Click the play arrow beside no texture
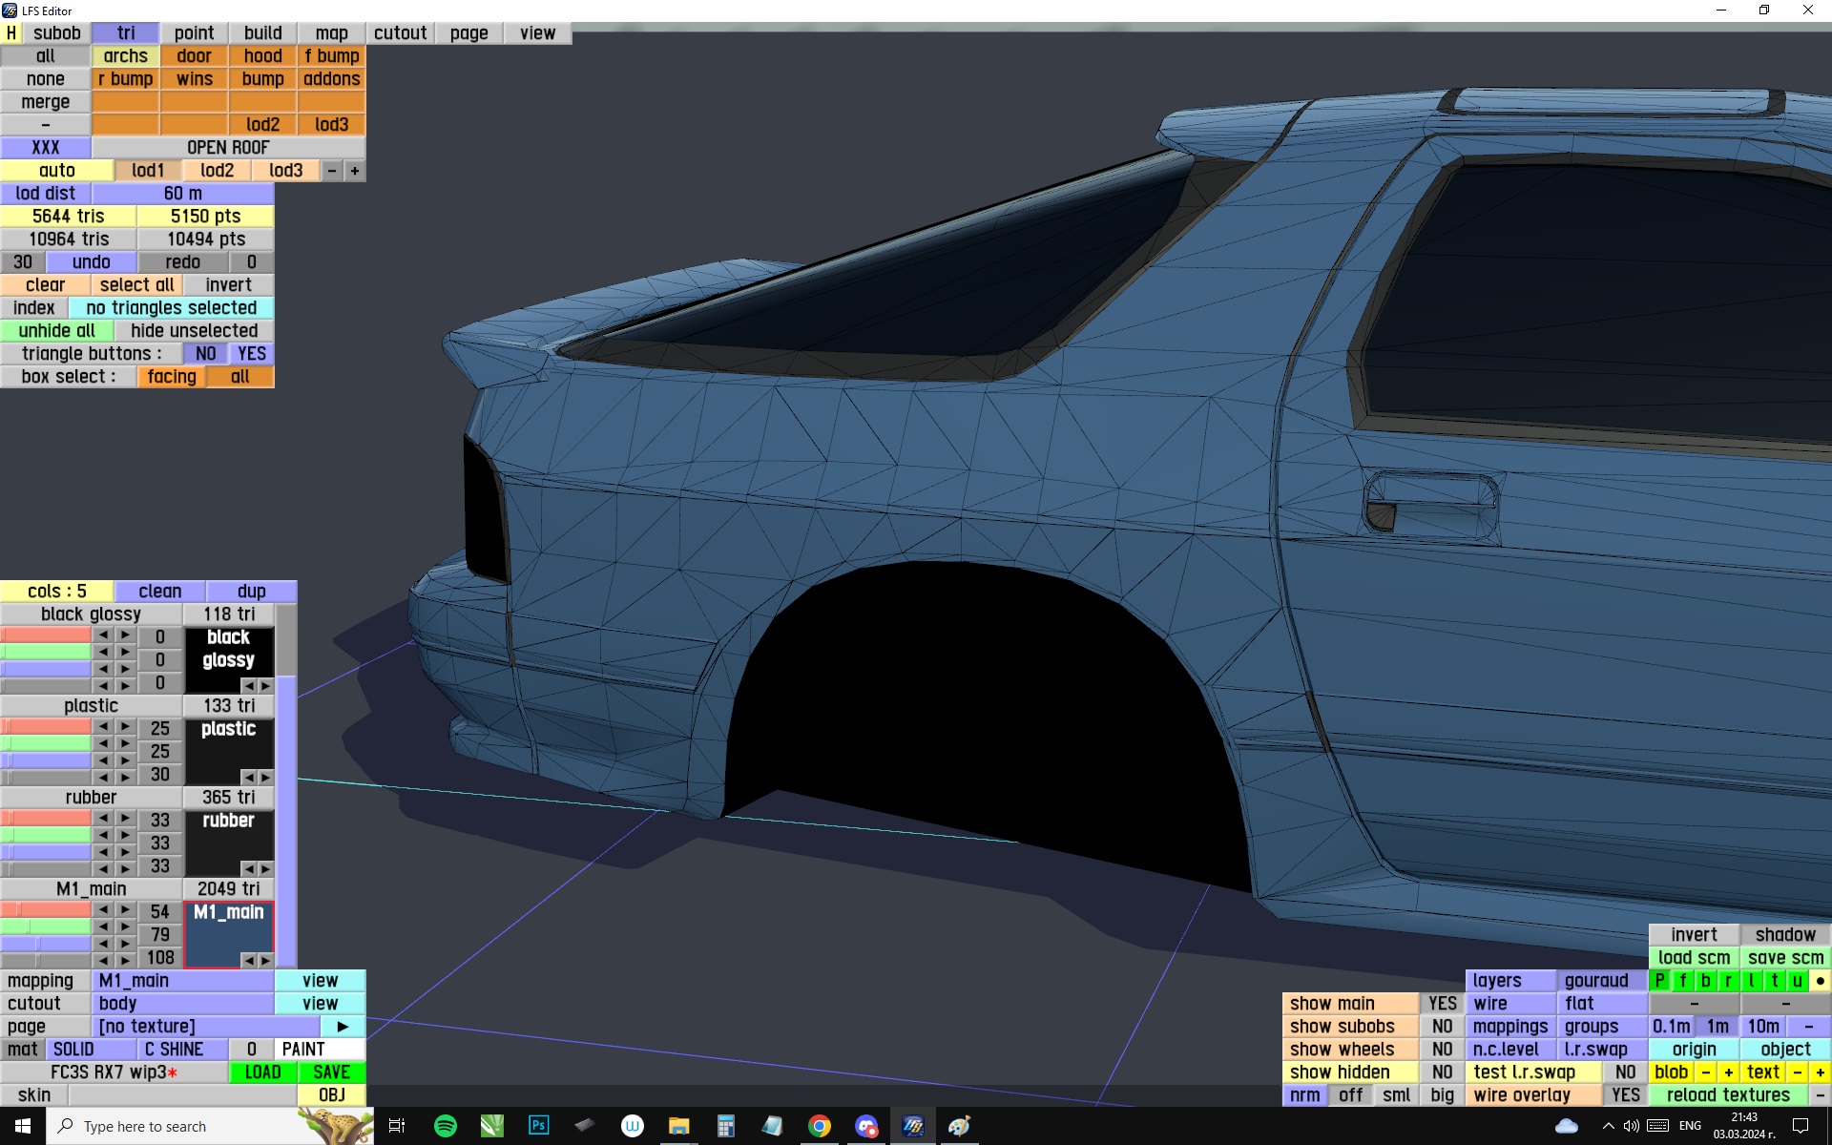 tap(343, 1026)
